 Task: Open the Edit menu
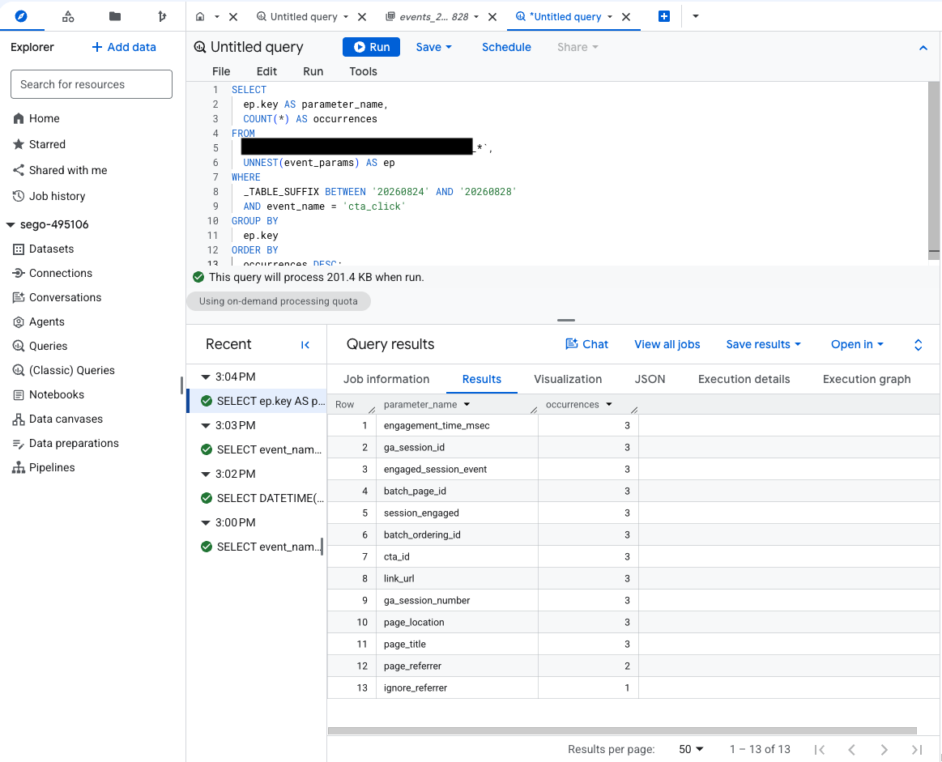click(266, 71)
